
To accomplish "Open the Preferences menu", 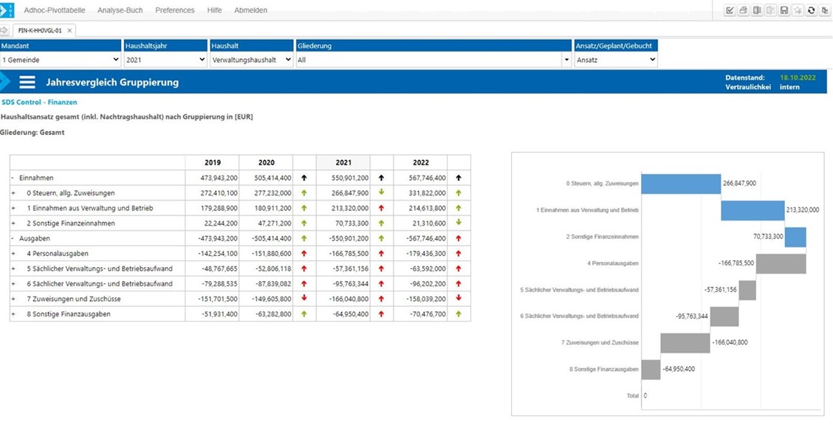I will click(175, 10).
